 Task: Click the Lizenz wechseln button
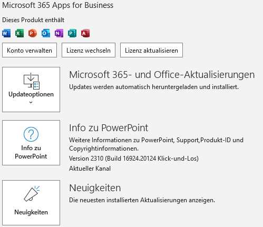(x=89, y=50)
